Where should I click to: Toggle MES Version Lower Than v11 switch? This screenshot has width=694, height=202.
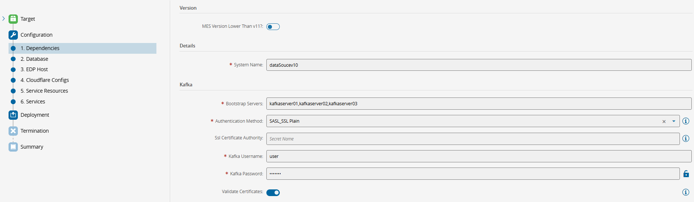(x=273, y=27)
